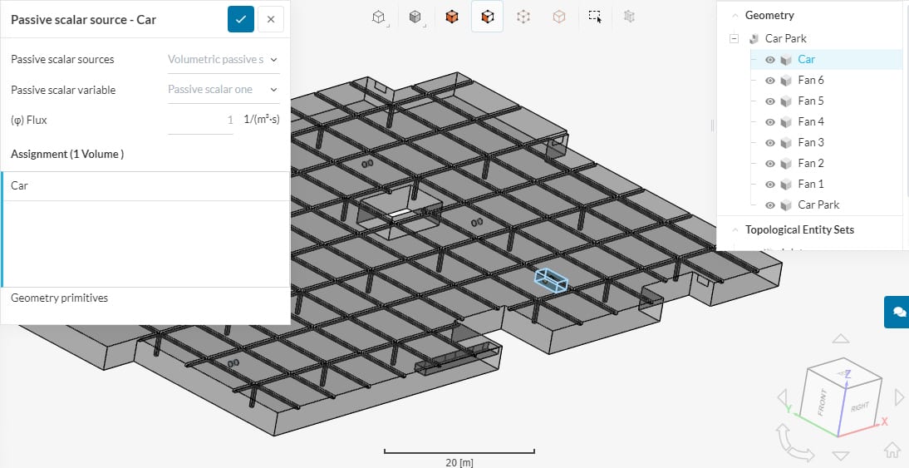Open the Passive scalar variable dropdown

[x=223, y=90]
